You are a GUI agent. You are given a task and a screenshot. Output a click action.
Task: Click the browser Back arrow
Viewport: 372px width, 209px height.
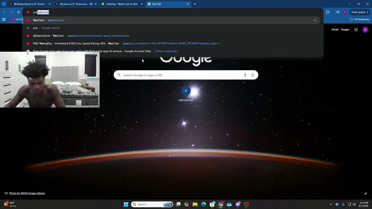pos(4,12)
